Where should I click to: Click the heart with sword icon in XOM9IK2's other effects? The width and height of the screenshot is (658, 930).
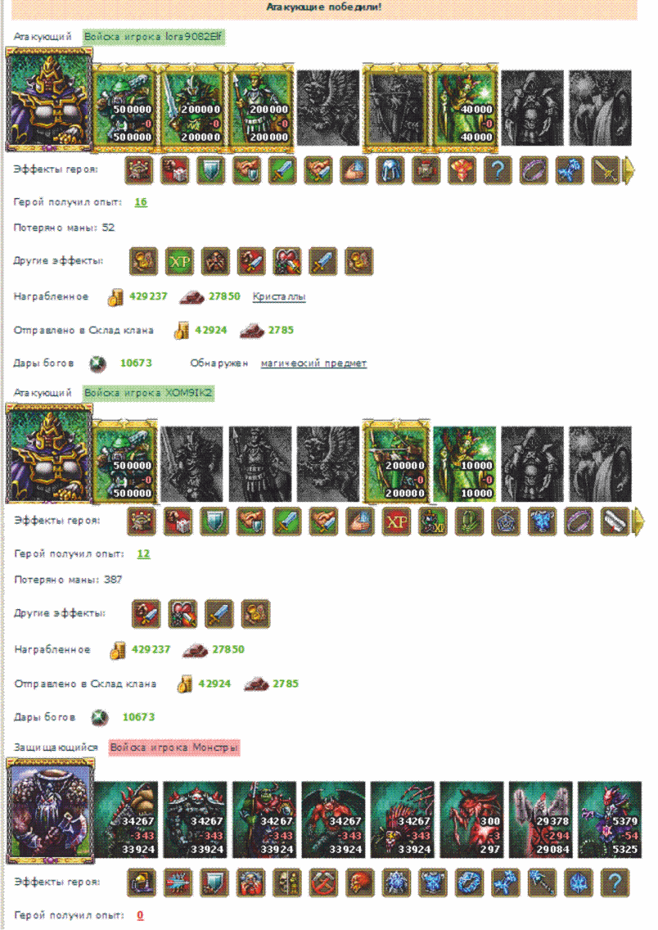(183, 614)
